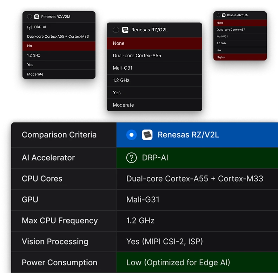
Task: Click the chip icon beside Renesas RZ/G2M
Action: point(224,15)
